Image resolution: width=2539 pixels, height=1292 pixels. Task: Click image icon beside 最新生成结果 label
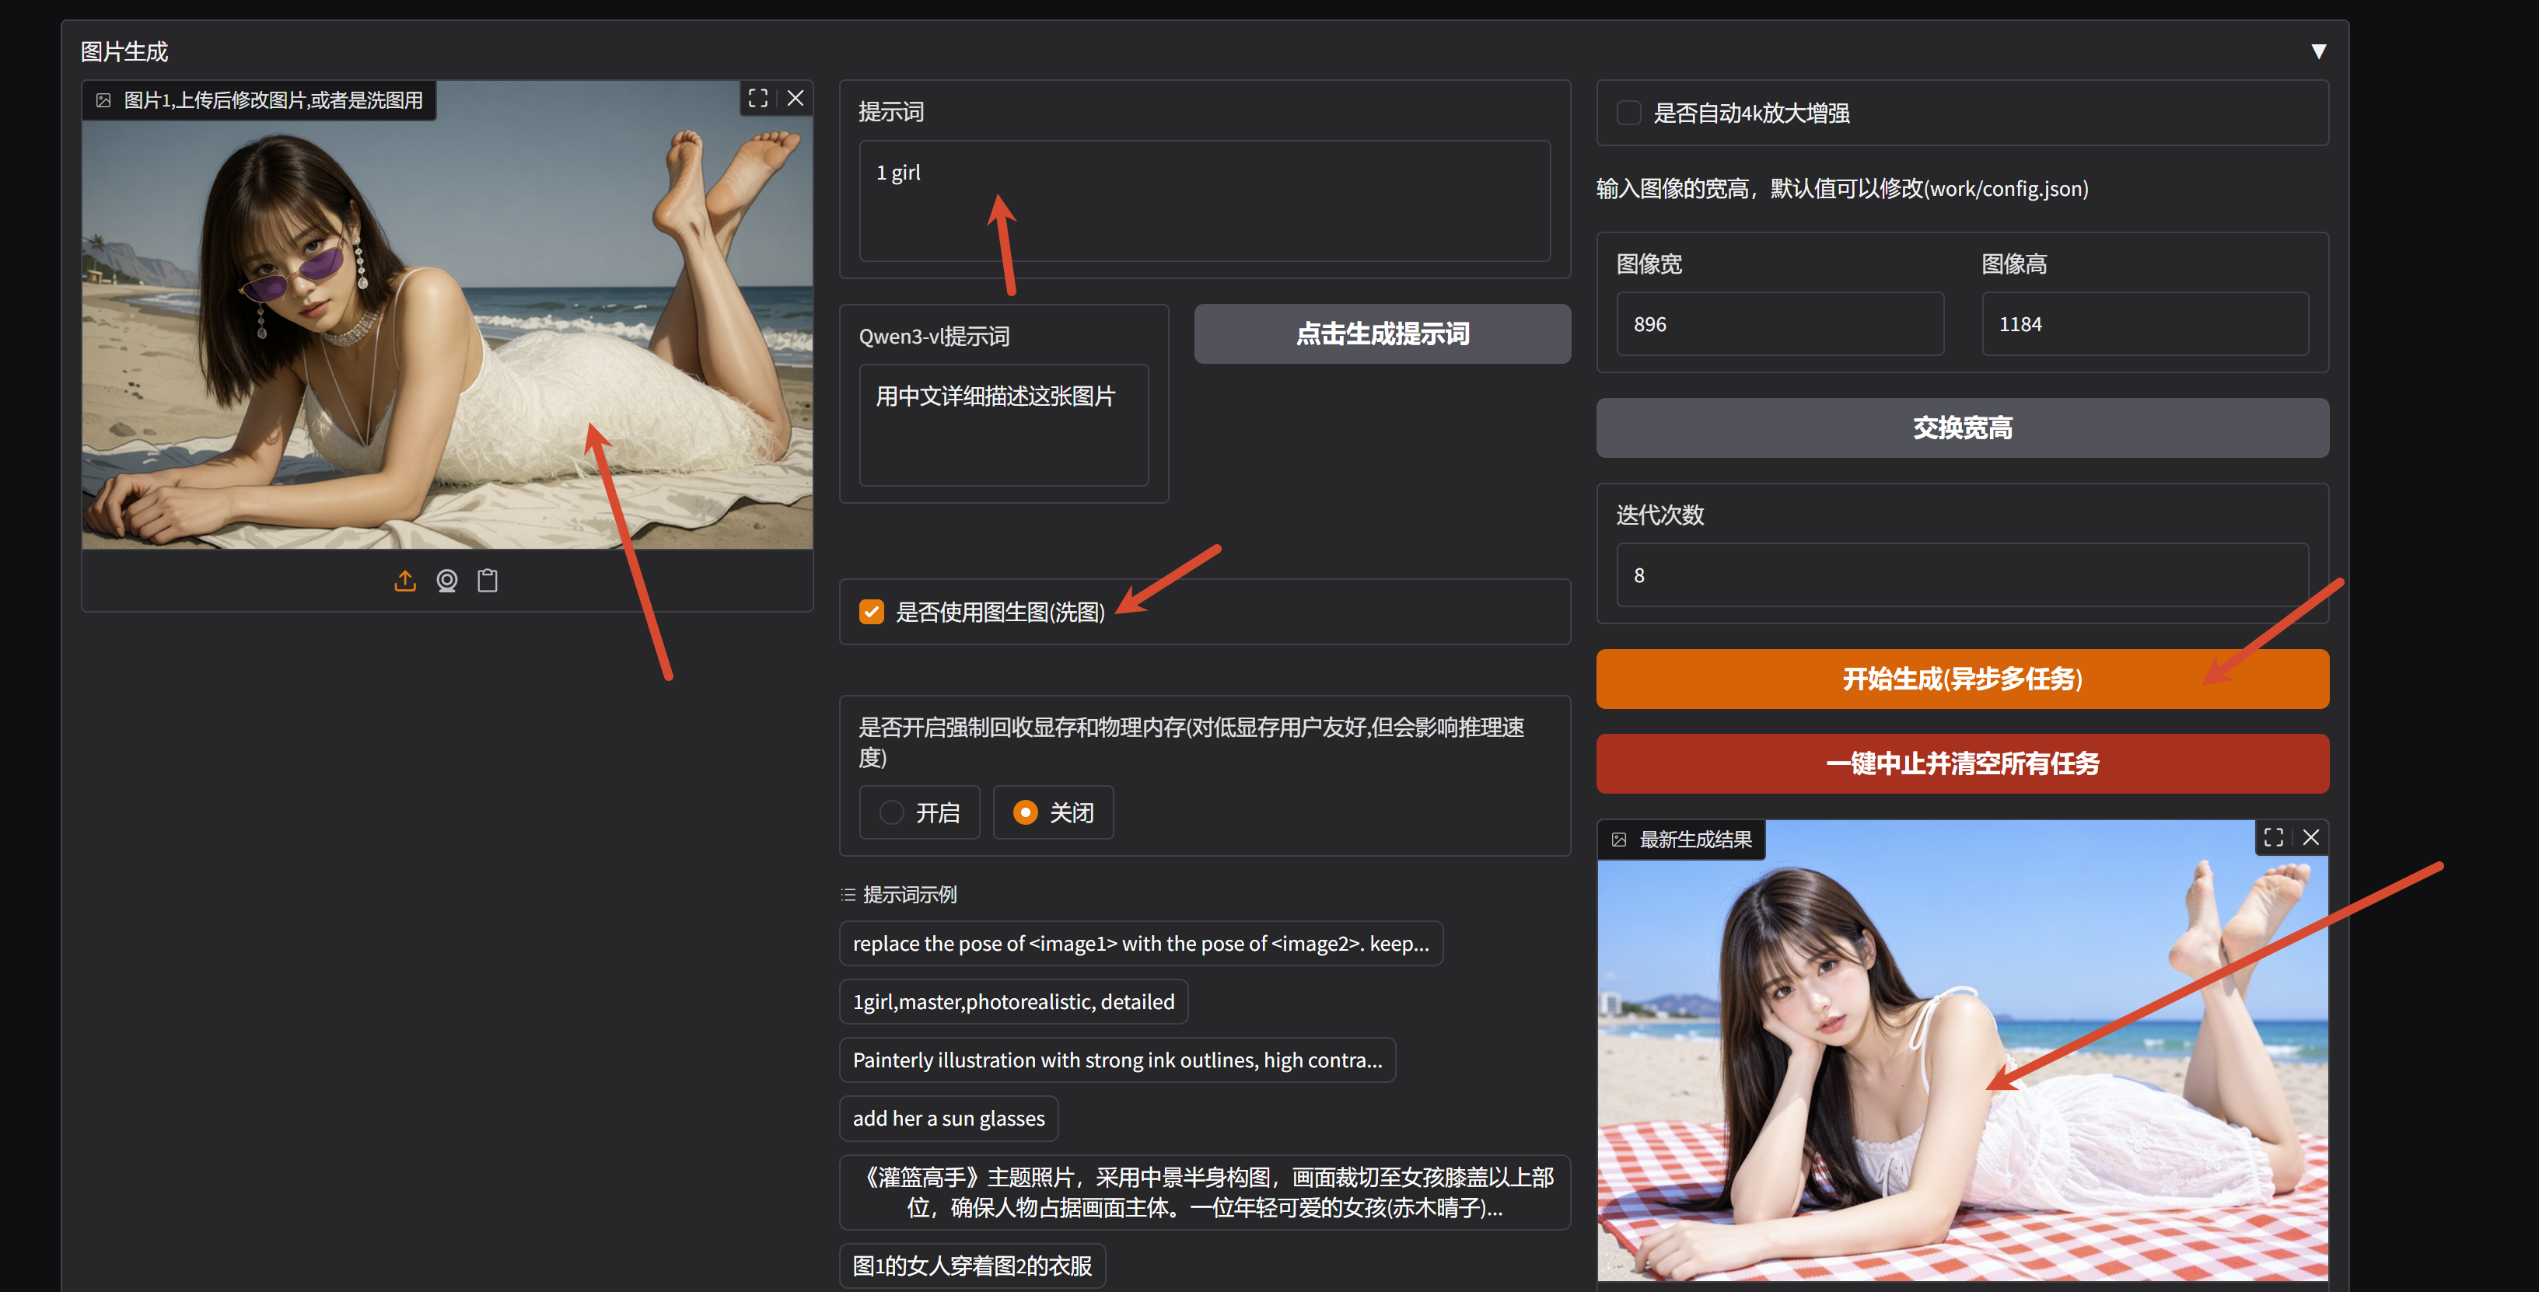point(1619,840)
